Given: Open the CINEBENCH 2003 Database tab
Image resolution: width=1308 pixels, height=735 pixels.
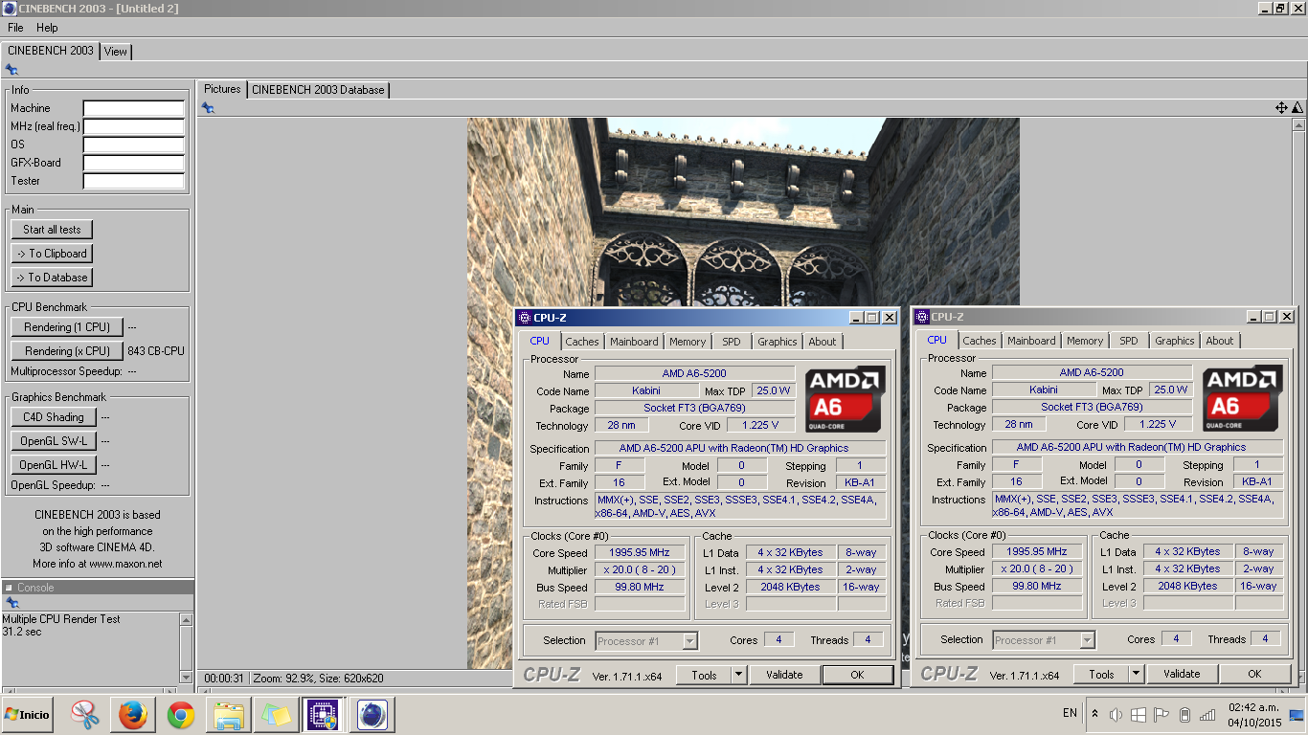Looking at the screenshot, I should (x=318, y=90).
